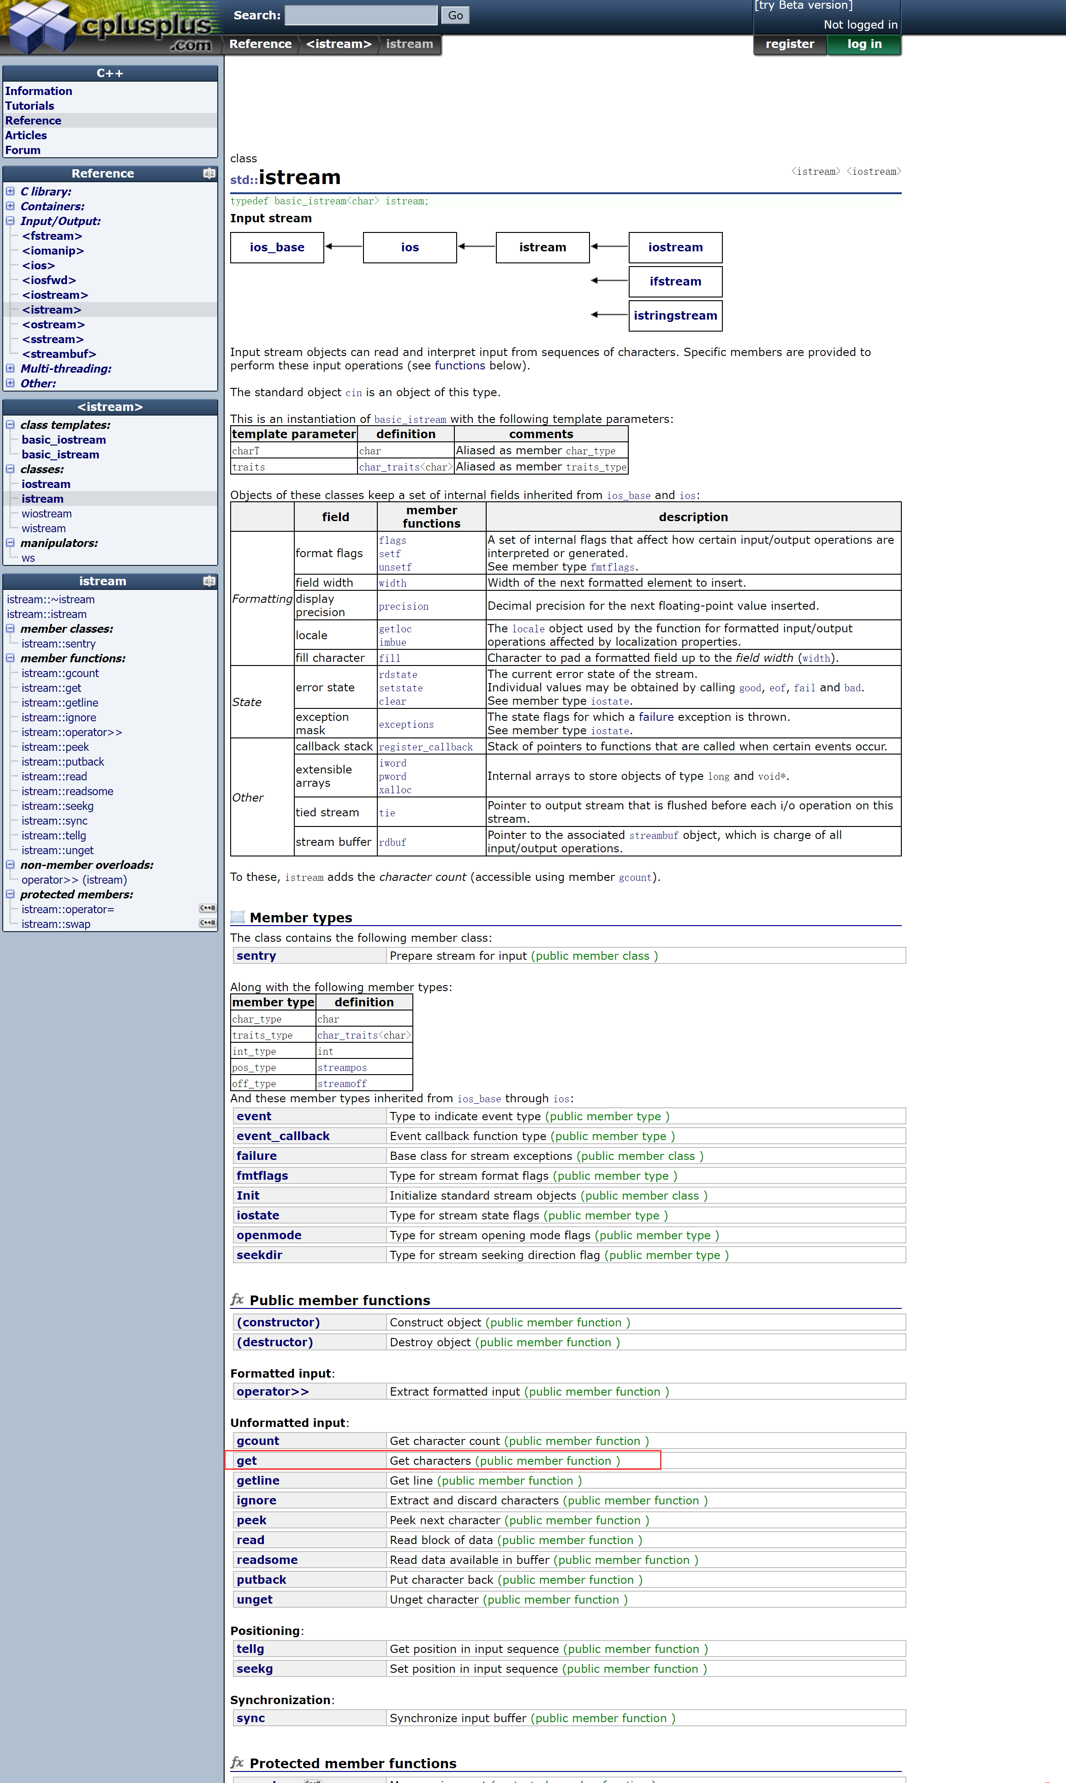Viewport: 1066px width, 1783px height.
Task: Click iostream box in inheritance diagram
Action: point(675,247)
